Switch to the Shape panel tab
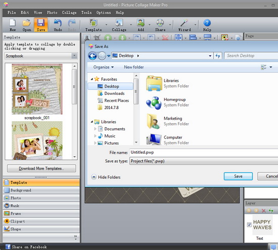The height and width of the screenshot is (250, 278). (x=41, y=229)
